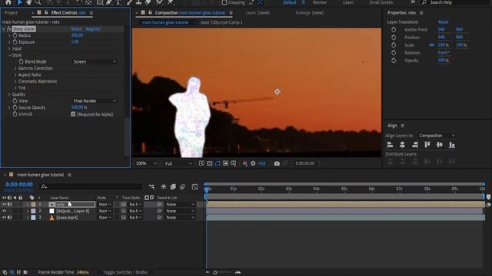Switch to the Project tab
Viewport: 492px width, 276px height.
click(11, 13)
